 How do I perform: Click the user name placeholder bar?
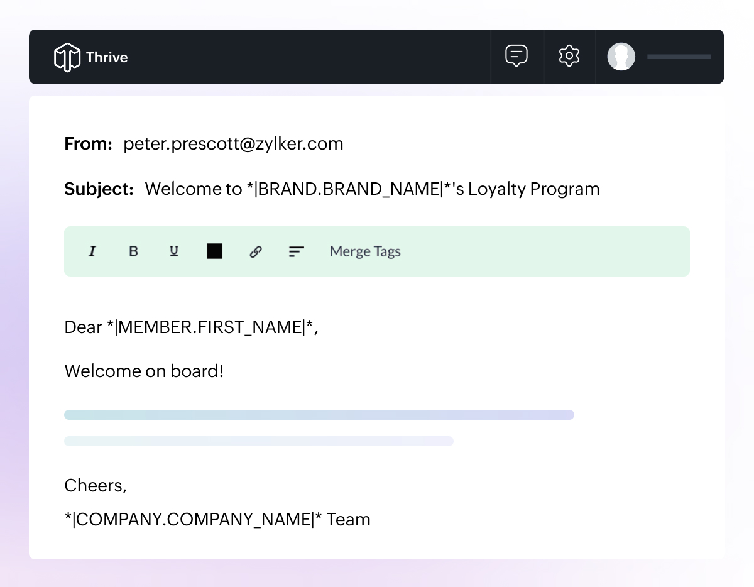(x=679, y=57)
